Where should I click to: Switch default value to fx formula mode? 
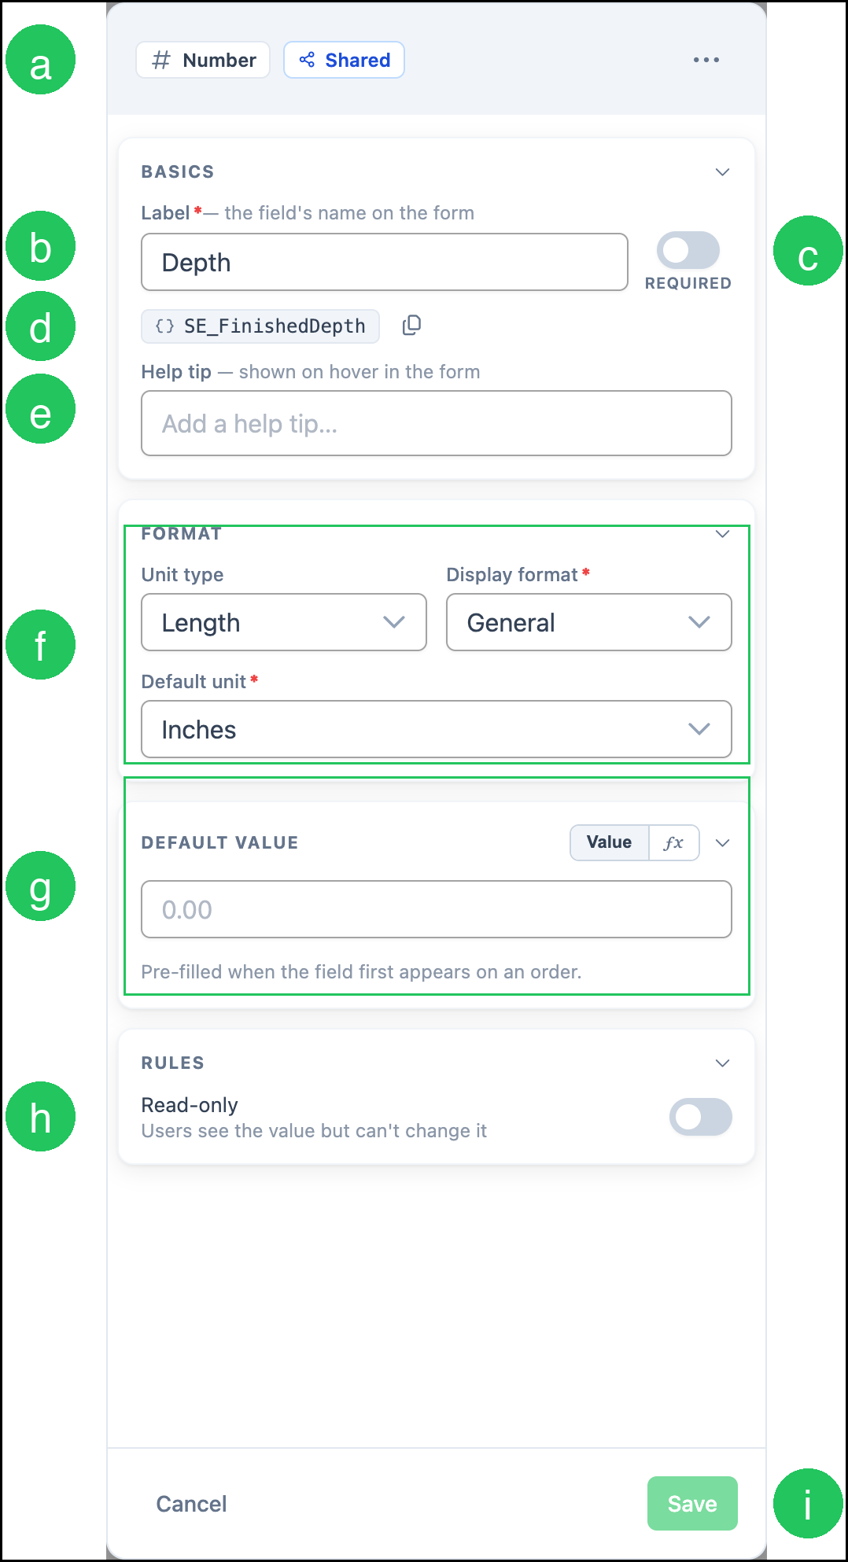pyautogui.click(x=674, y=843)
